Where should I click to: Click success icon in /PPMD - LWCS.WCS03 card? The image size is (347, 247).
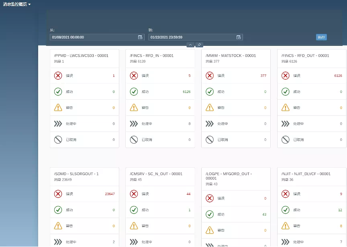pyautogui.click(x=58, y=92)
